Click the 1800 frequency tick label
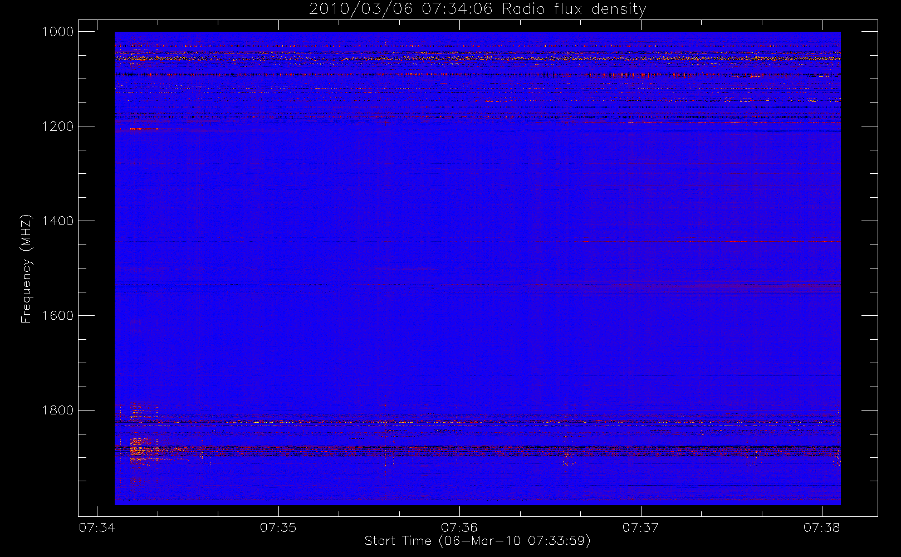This screenshot has height=557, width=901. 58,411
